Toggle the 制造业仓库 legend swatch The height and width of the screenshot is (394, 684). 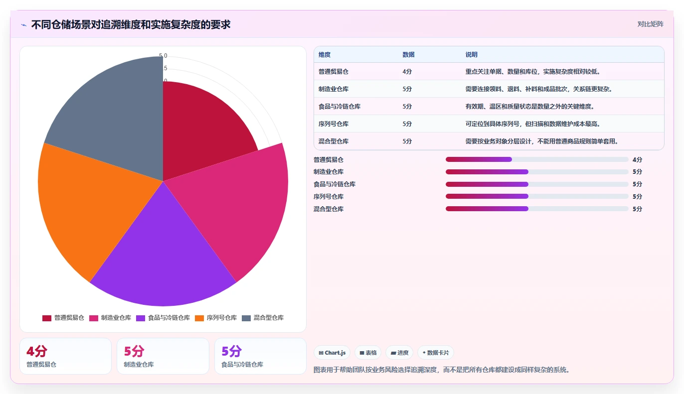[94, 318]
